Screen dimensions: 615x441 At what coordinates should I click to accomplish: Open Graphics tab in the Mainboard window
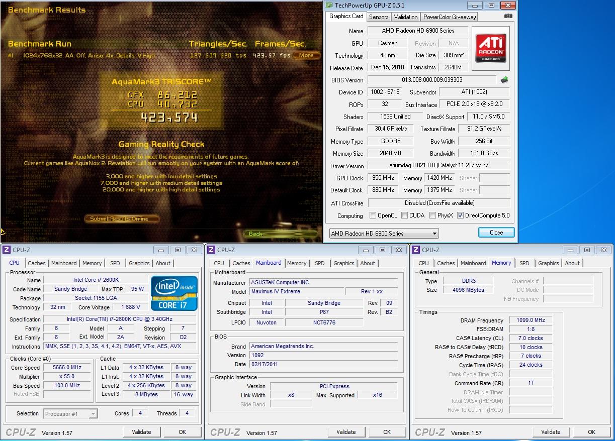click(344, 263)
